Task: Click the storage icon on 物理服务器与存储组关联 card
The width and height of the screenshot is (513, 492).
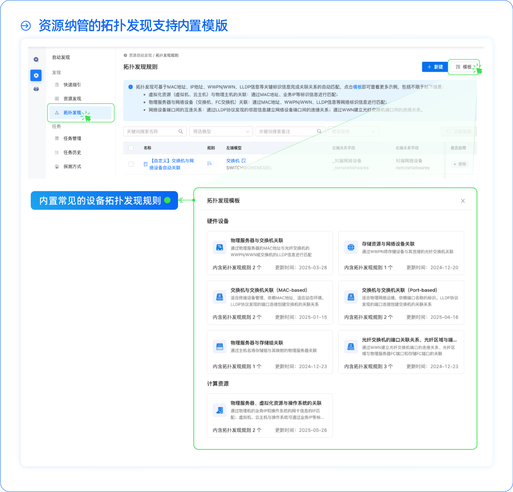Action: (x=219, y=346)
